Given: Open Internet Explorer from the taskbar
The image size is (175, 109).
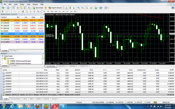Looking at the screenshot, I should [x=12, y=106].
